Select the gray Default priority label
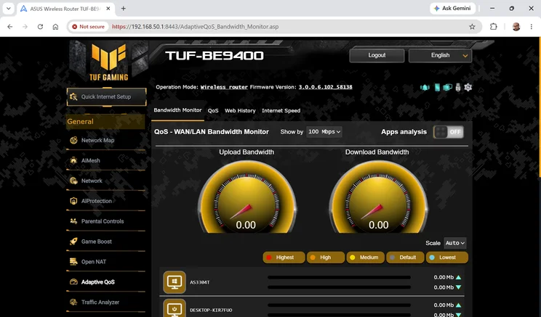 405,258
